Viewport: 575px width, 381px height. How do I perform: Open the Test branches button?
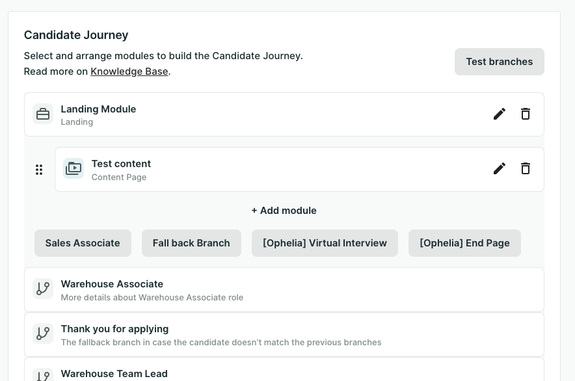499,62
